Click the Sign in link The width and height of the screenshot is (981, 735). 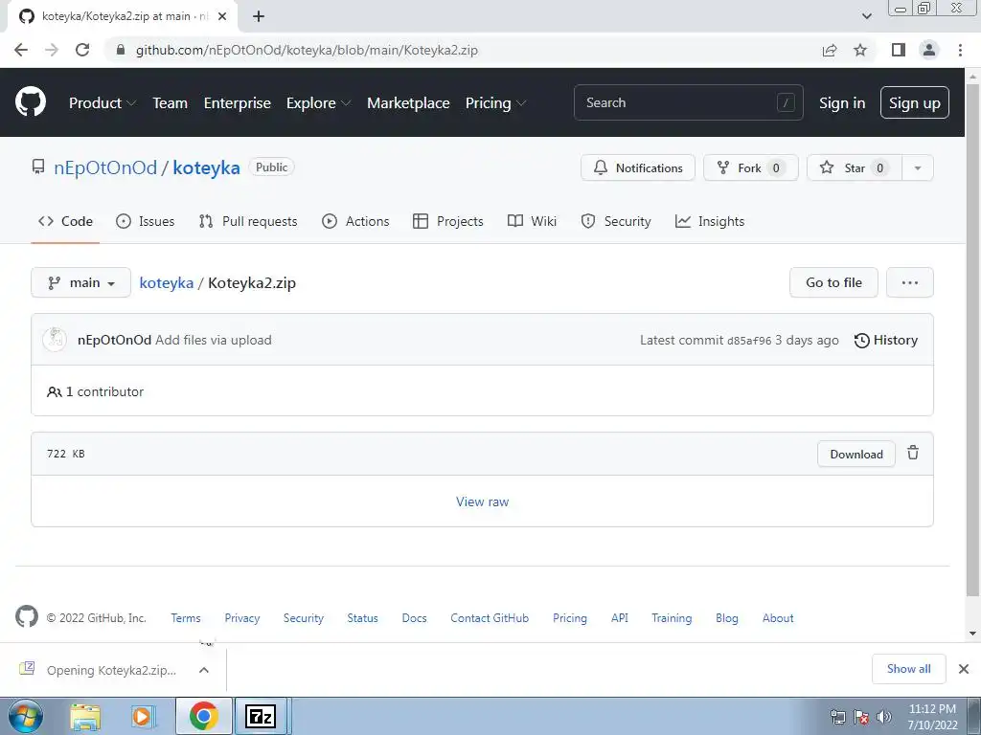click(842, 103)
